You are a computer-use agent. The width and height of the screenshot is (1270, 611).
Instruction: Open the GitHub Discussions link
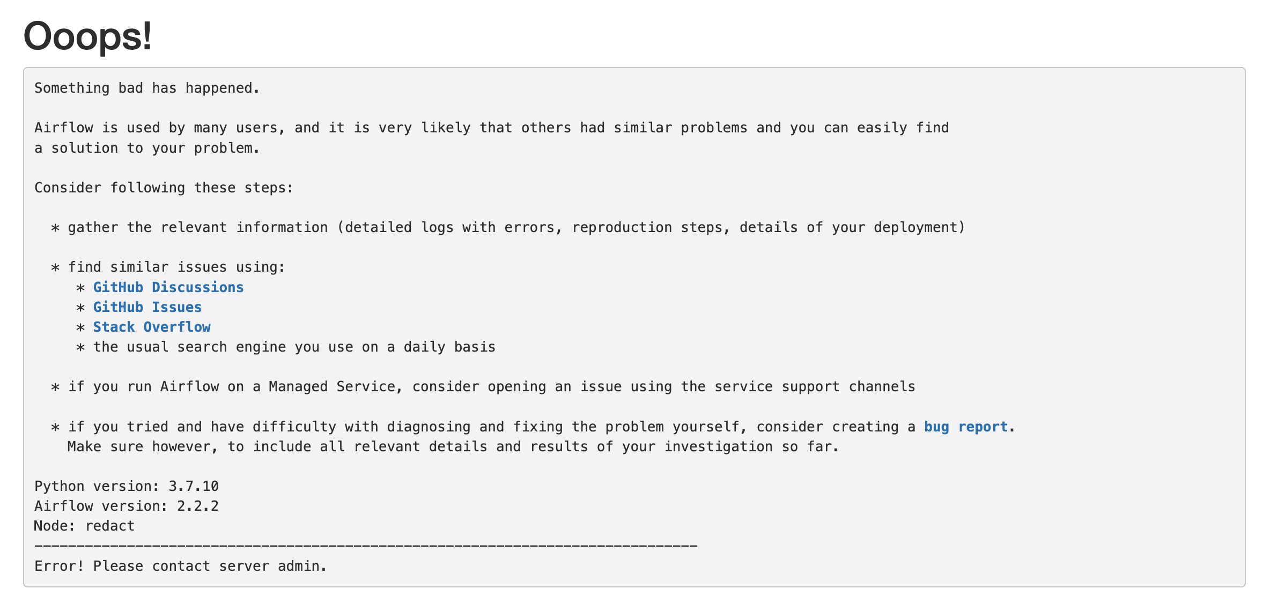[168, 287]
